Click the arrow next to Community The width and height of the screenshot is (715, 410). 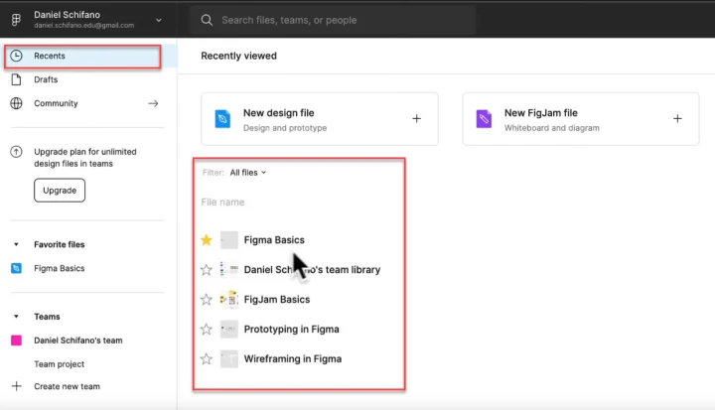click(x=153, y=103)
